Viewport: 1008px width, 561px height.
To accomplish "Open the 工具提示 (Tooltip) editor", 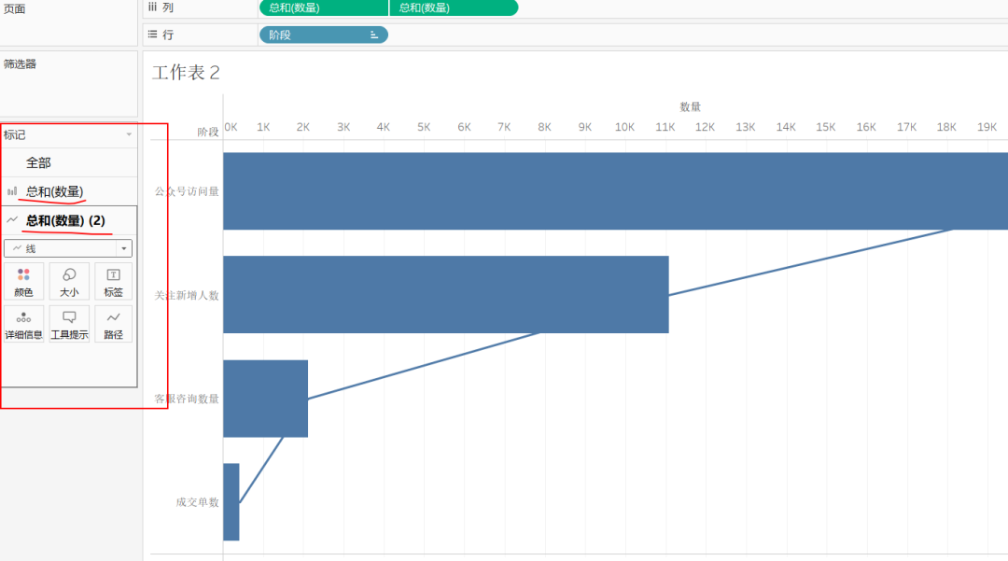I will click(69, 324).
